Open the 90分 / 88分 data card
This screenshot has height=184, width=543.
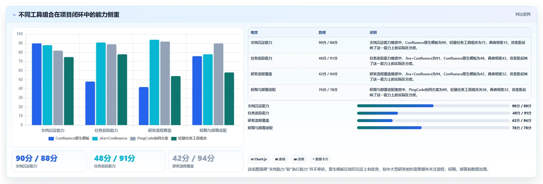(x=49, y=161)
